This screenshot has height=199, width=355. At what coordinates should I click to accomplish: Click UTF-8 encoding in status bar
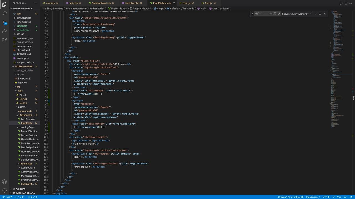pyautogui.click(x=326, y=197)
